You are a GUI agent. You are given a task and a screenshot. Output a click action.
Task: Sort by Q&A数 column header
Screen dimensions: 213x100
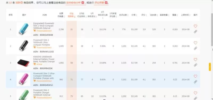154,15
